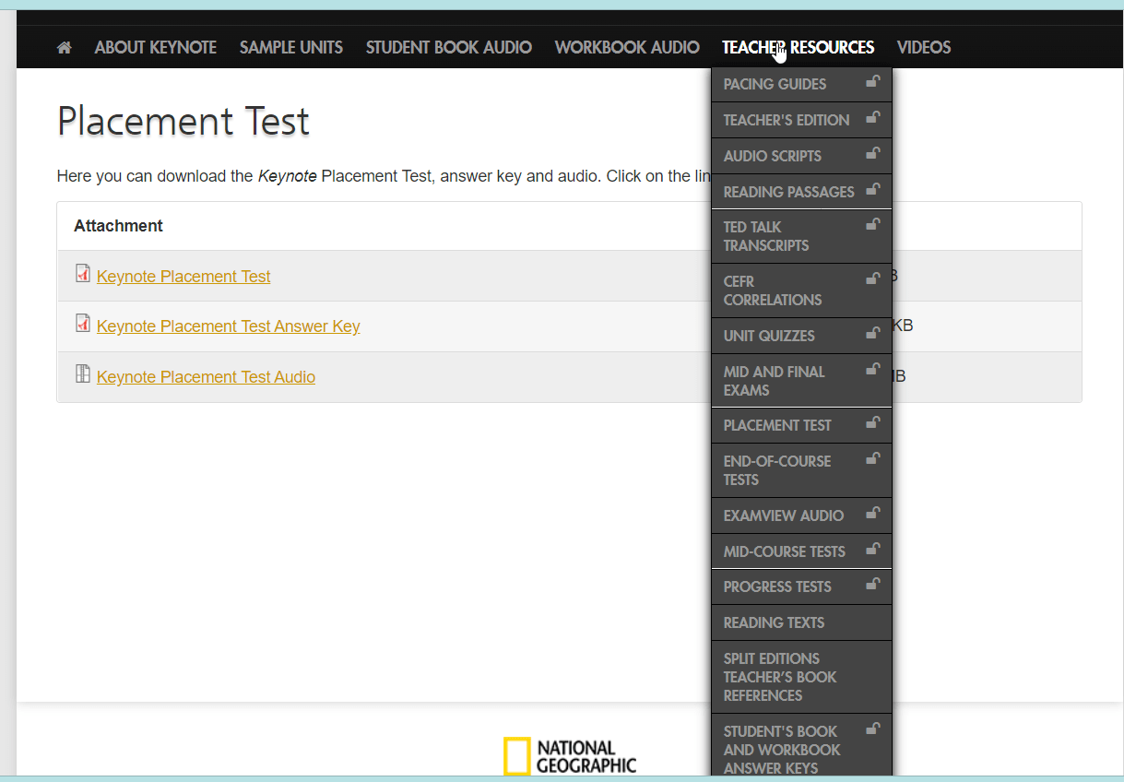This screenshot has height=782, width=1124.
Task: Click the PDF icon beside Placement Test Answer Key
Action: pyautogui.click(x=83, y=324)
